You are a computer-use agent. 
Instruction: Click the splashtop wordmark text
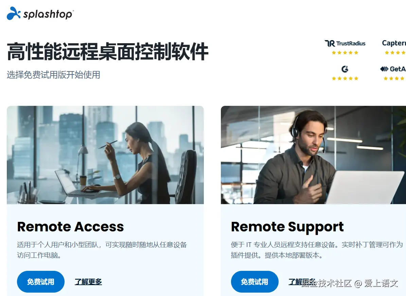pyautogui.click(x=49, y=14)
